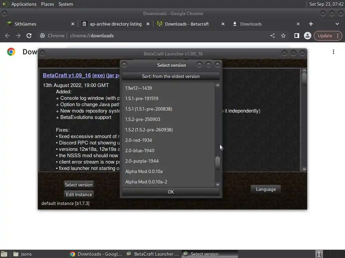Click the version list scrollbar thumb
The image size is (345, 258).
coord(218,163)
